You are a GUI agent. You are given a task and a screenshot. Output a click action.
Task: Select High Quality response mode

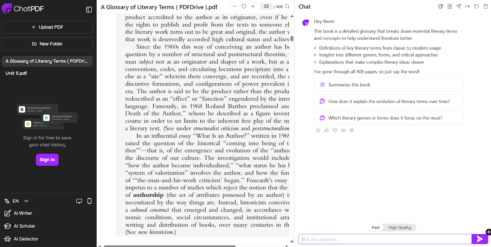pyautogui.click(x=400, y=228)
